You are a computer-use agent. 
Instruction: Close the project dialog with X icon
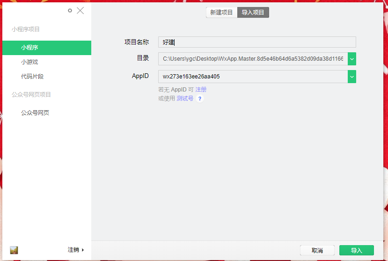point(81,11)
